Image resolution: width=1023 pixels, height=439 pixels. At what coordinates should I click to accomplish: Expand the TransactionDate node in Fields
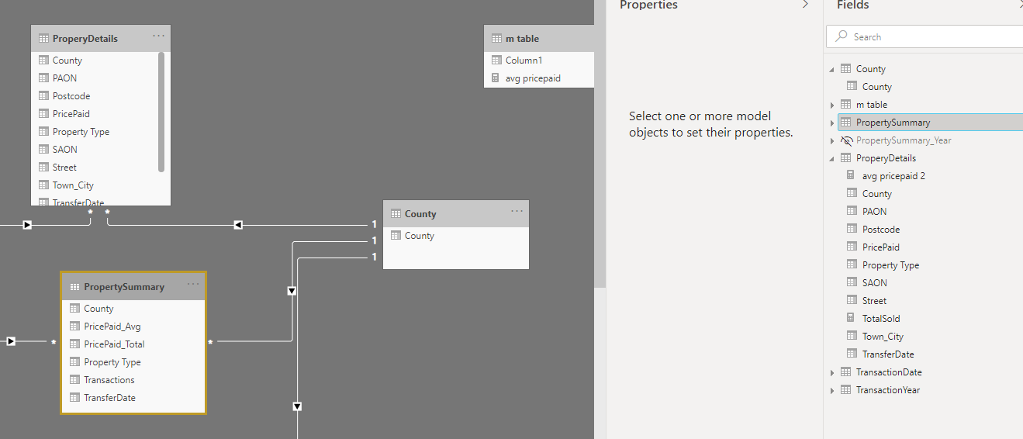[832, 372]
